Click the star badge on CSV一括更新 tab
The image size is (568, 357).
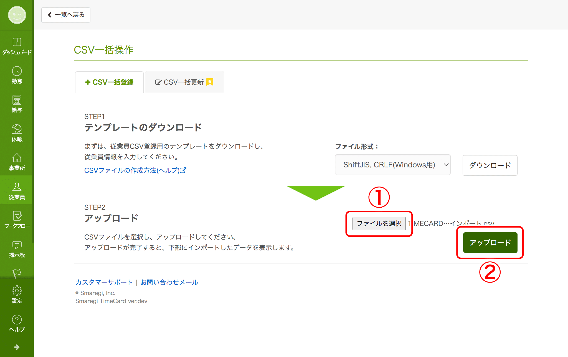point(210,82)
